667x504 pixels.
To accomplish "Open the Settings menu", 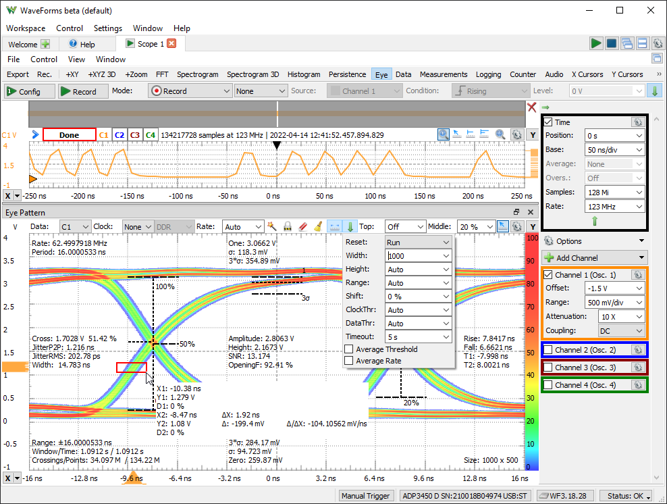I will [108, 28].
